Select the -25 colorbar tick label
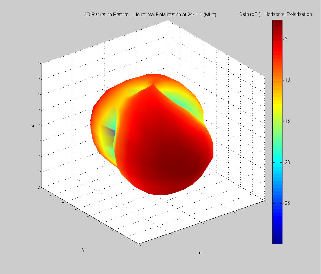 [286, 203]
